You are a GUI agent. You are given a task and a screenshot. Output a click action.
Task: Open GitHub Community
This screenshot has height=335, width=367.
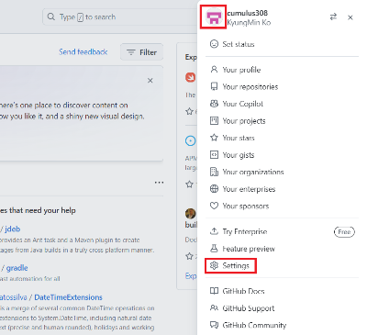(254, 325)
